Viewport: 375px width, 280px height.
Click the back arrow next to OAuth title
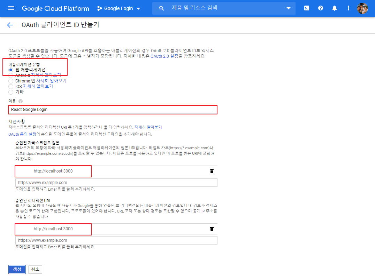(x=10, y=25)
